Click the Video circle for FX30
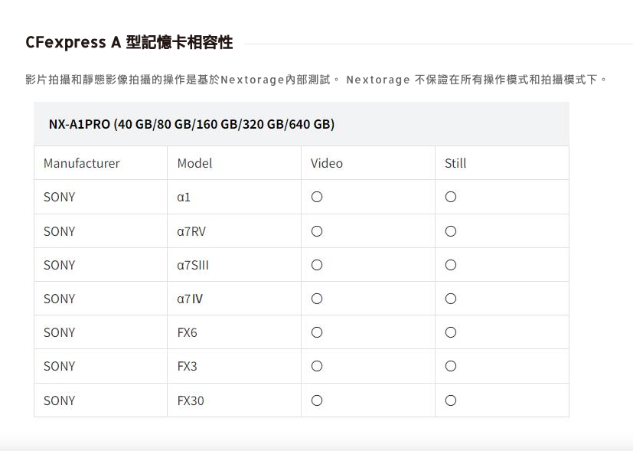 tap(317, 400)
